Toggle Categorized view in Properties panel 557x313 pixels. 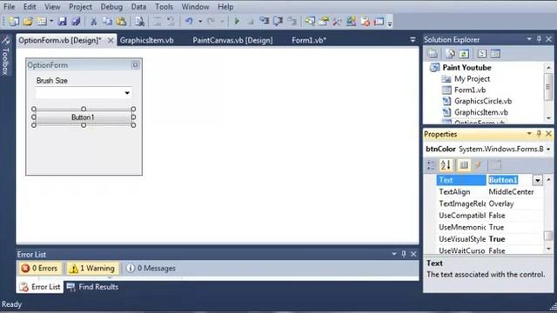(432, 164)
